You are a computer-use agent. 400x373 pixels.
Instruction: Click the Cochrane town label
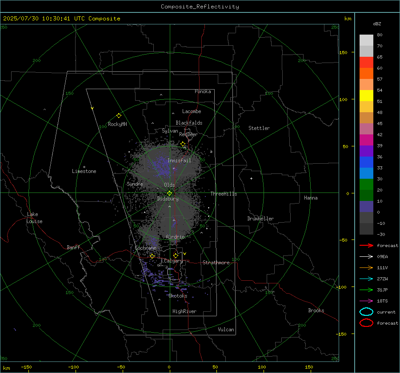click(x=145, y=248)
